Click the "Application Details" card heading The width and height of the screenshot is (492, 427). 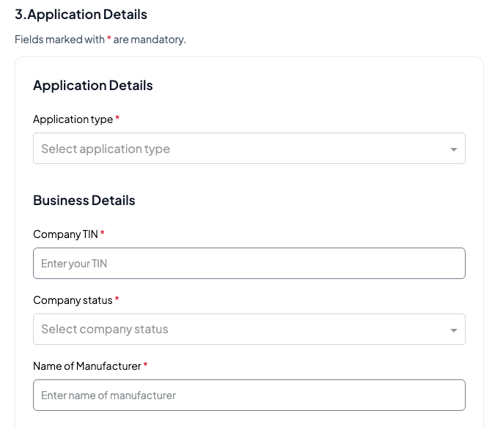pos(93,86)
